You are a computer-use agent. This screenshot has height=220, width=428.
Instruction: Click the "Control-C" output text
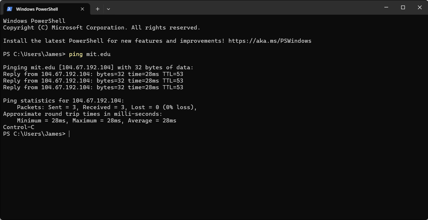pyautogui.click(x=19, y=127)
